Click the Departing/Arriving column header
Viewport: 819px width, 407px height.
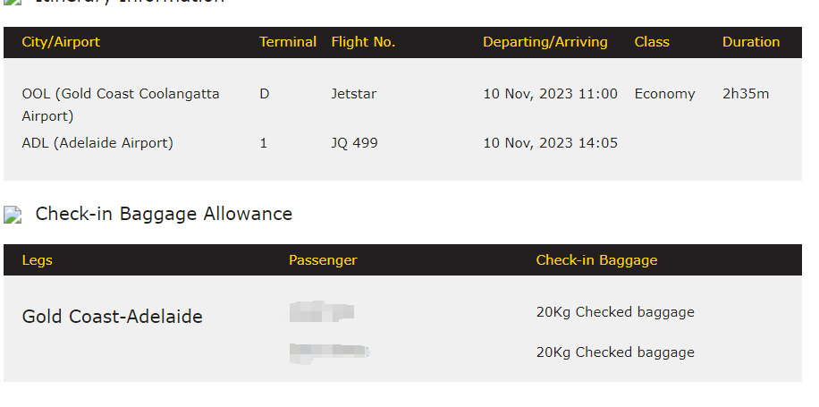click(545, 42)
